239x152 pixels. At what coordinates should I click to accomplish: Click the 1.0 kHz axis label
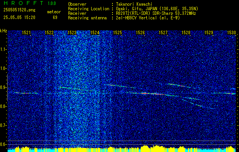(3, 69)
